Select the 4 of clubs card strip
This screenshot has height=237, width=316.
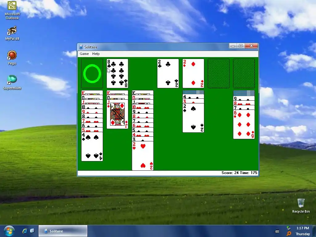193,97
